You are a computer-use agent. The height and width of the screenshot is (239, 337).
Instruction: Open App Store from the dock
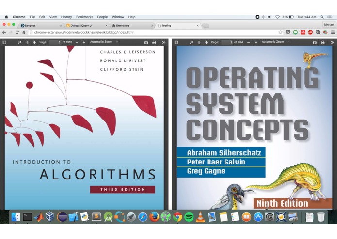pyautogui.click(x=258, y=217)
